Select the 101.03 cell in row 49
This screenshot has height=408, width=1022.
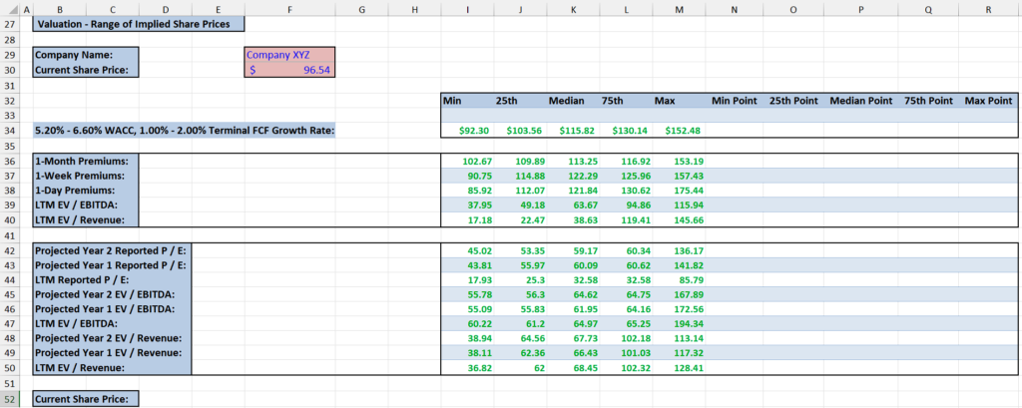627,353
